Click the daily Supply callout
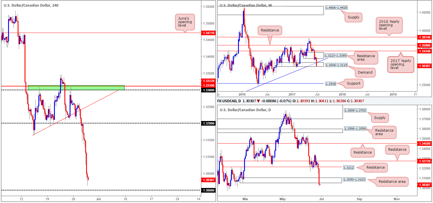The width and height of the screenshot is (433, 203). pos(380,118)
